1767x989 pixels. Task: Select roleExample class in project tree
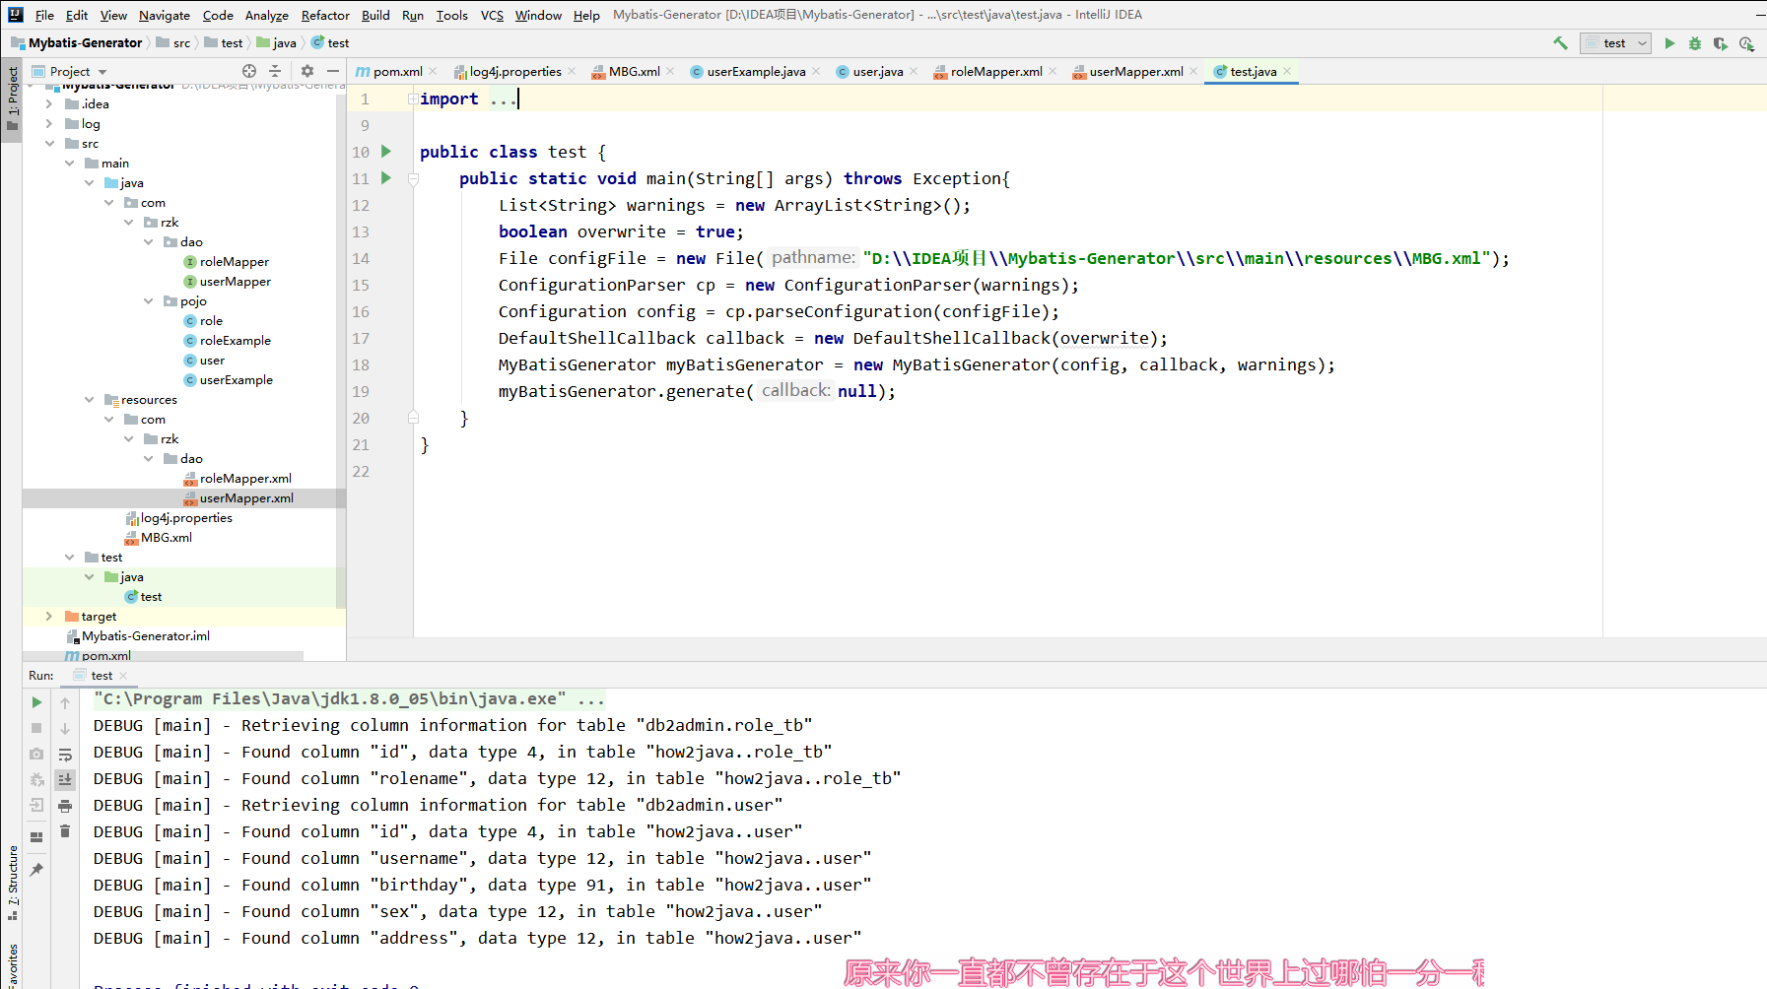tap(235, 340)
